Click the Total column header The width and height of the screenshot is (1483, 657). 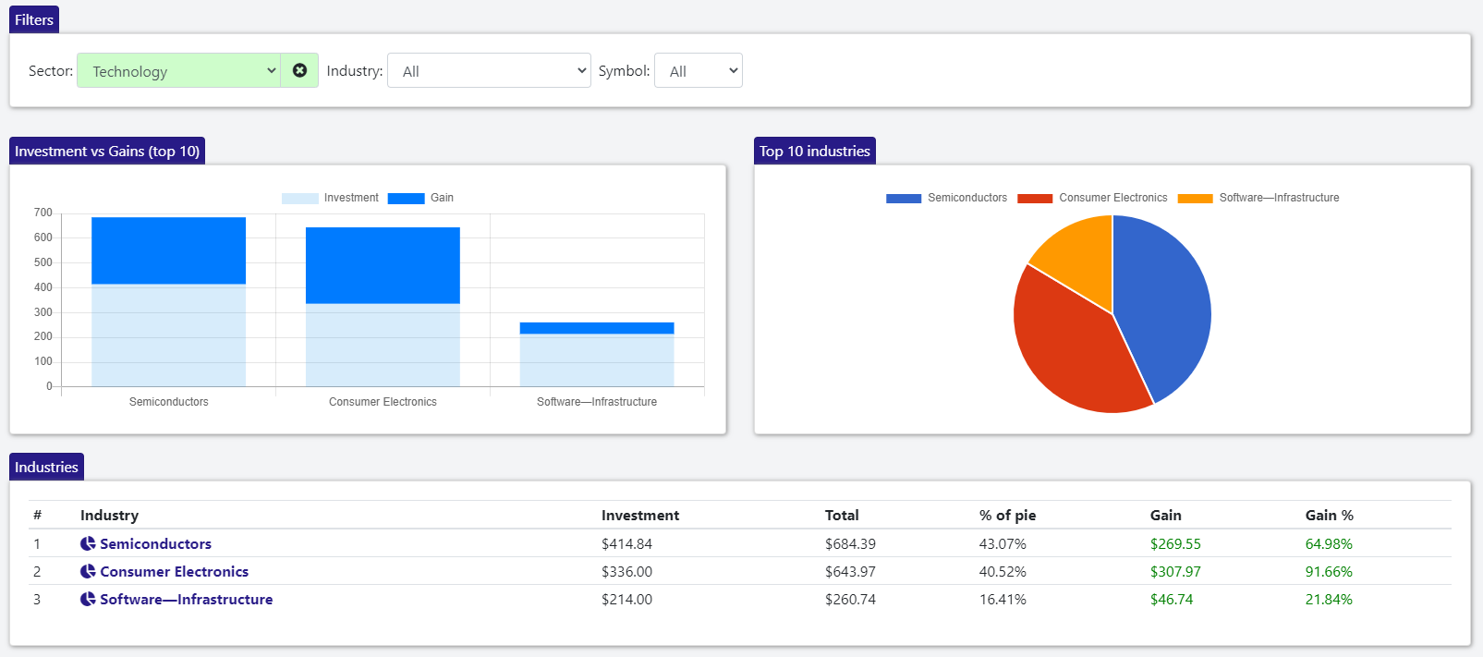(x=842, y=515)
